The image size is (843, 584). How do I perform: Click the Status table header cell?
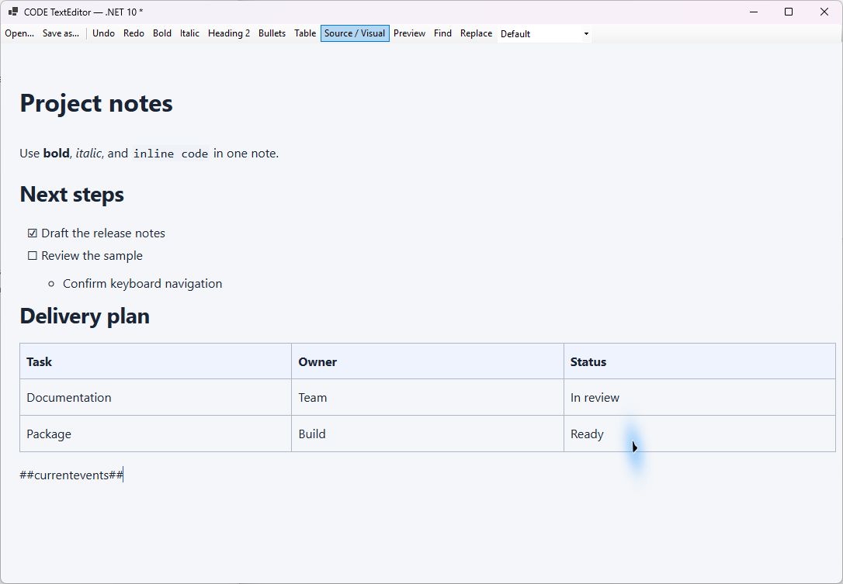[x=699, y=361]
